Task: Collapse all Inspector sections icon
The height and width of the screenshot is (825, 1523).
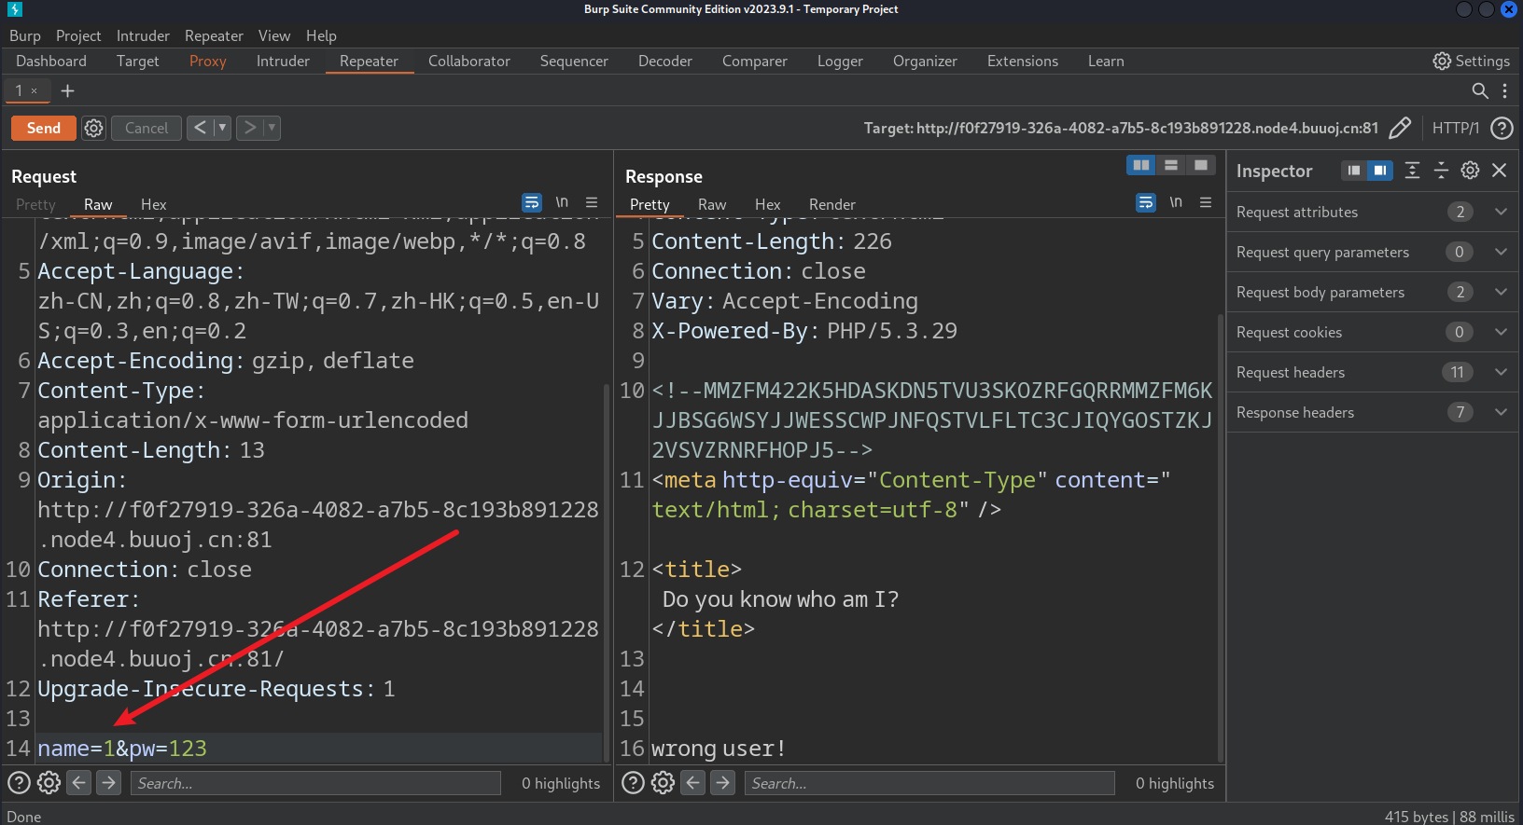Action: 1441,170
